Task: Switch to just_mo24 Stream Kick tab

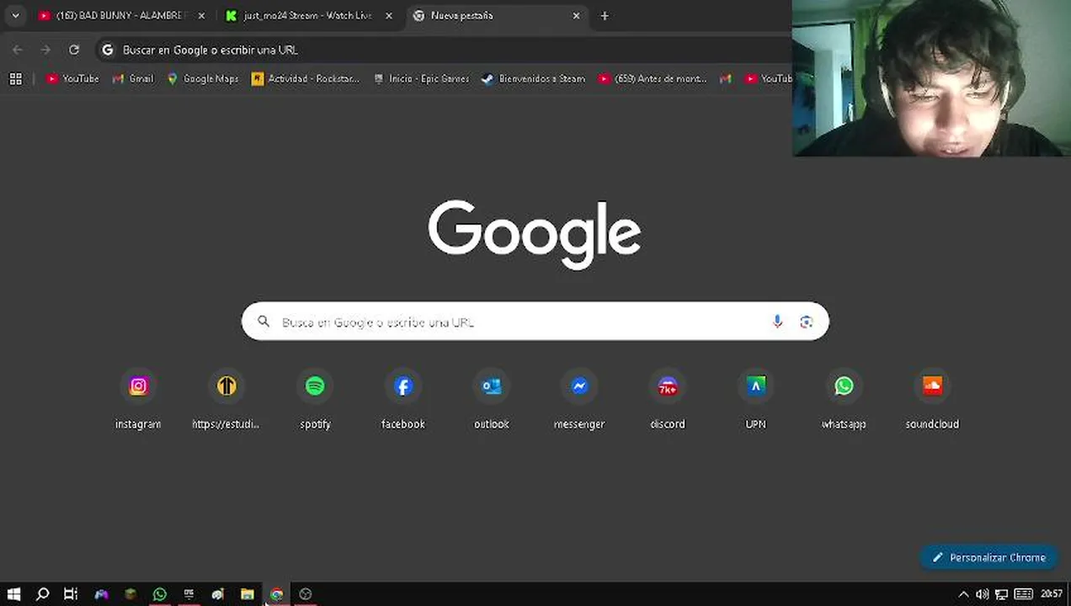Action: [x=307, y=15]
